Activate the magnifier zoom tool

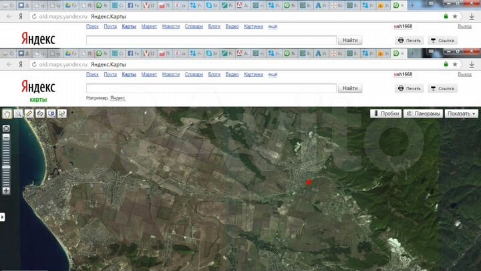pyautogui.click(x=18, y=113)
